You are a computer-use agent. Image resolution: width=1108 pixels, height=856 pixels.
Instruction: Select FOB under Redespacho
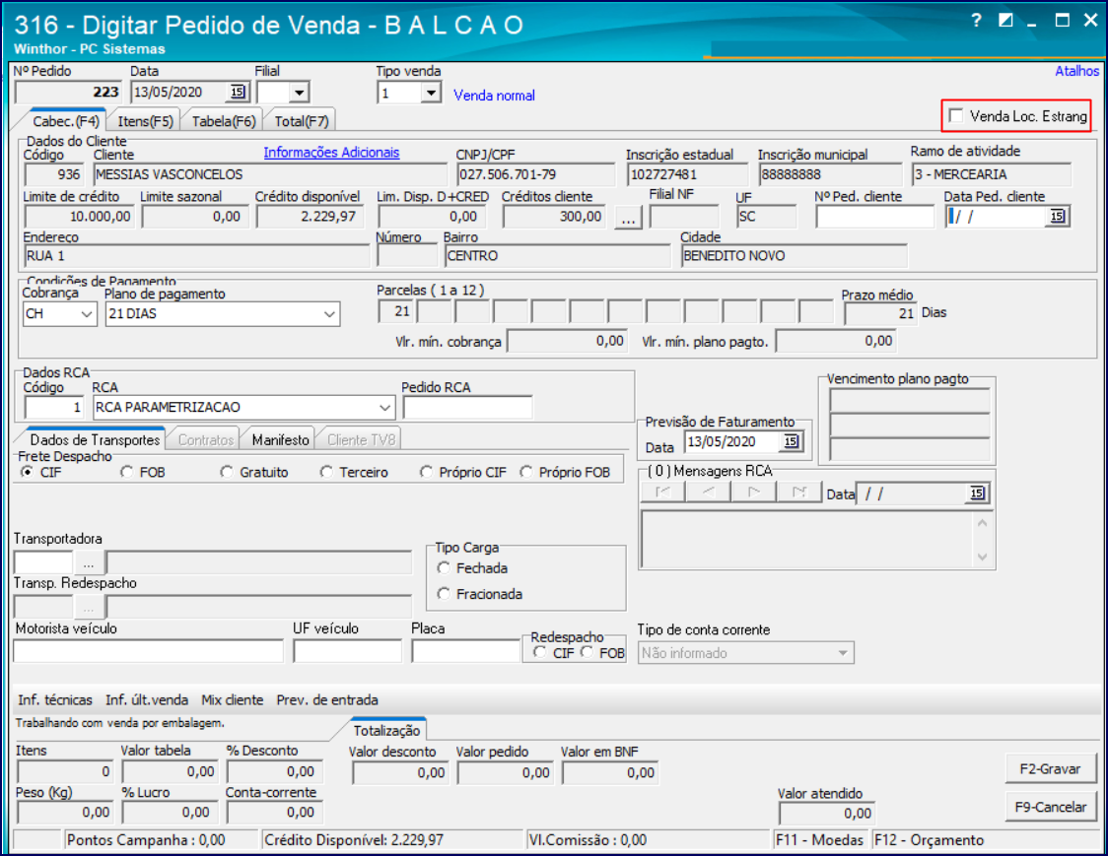[587, 652]
